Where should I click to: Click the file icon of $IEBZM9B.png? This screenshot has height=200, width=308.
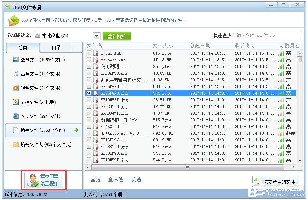click(x=96, y=153)
